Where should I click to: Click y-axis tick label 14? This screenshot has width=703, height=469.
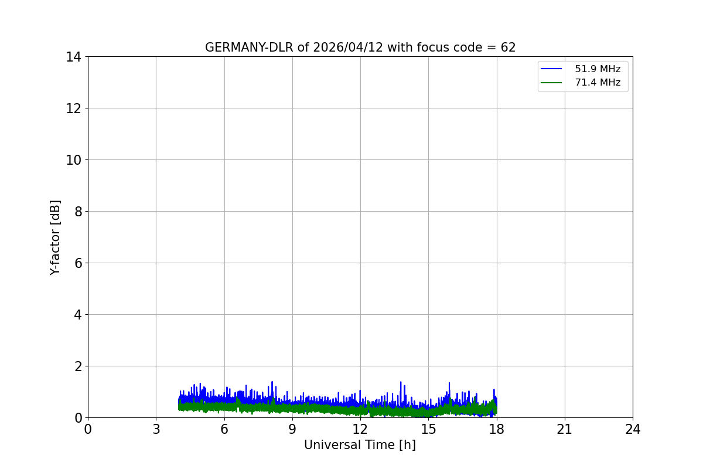pos(74,57)
